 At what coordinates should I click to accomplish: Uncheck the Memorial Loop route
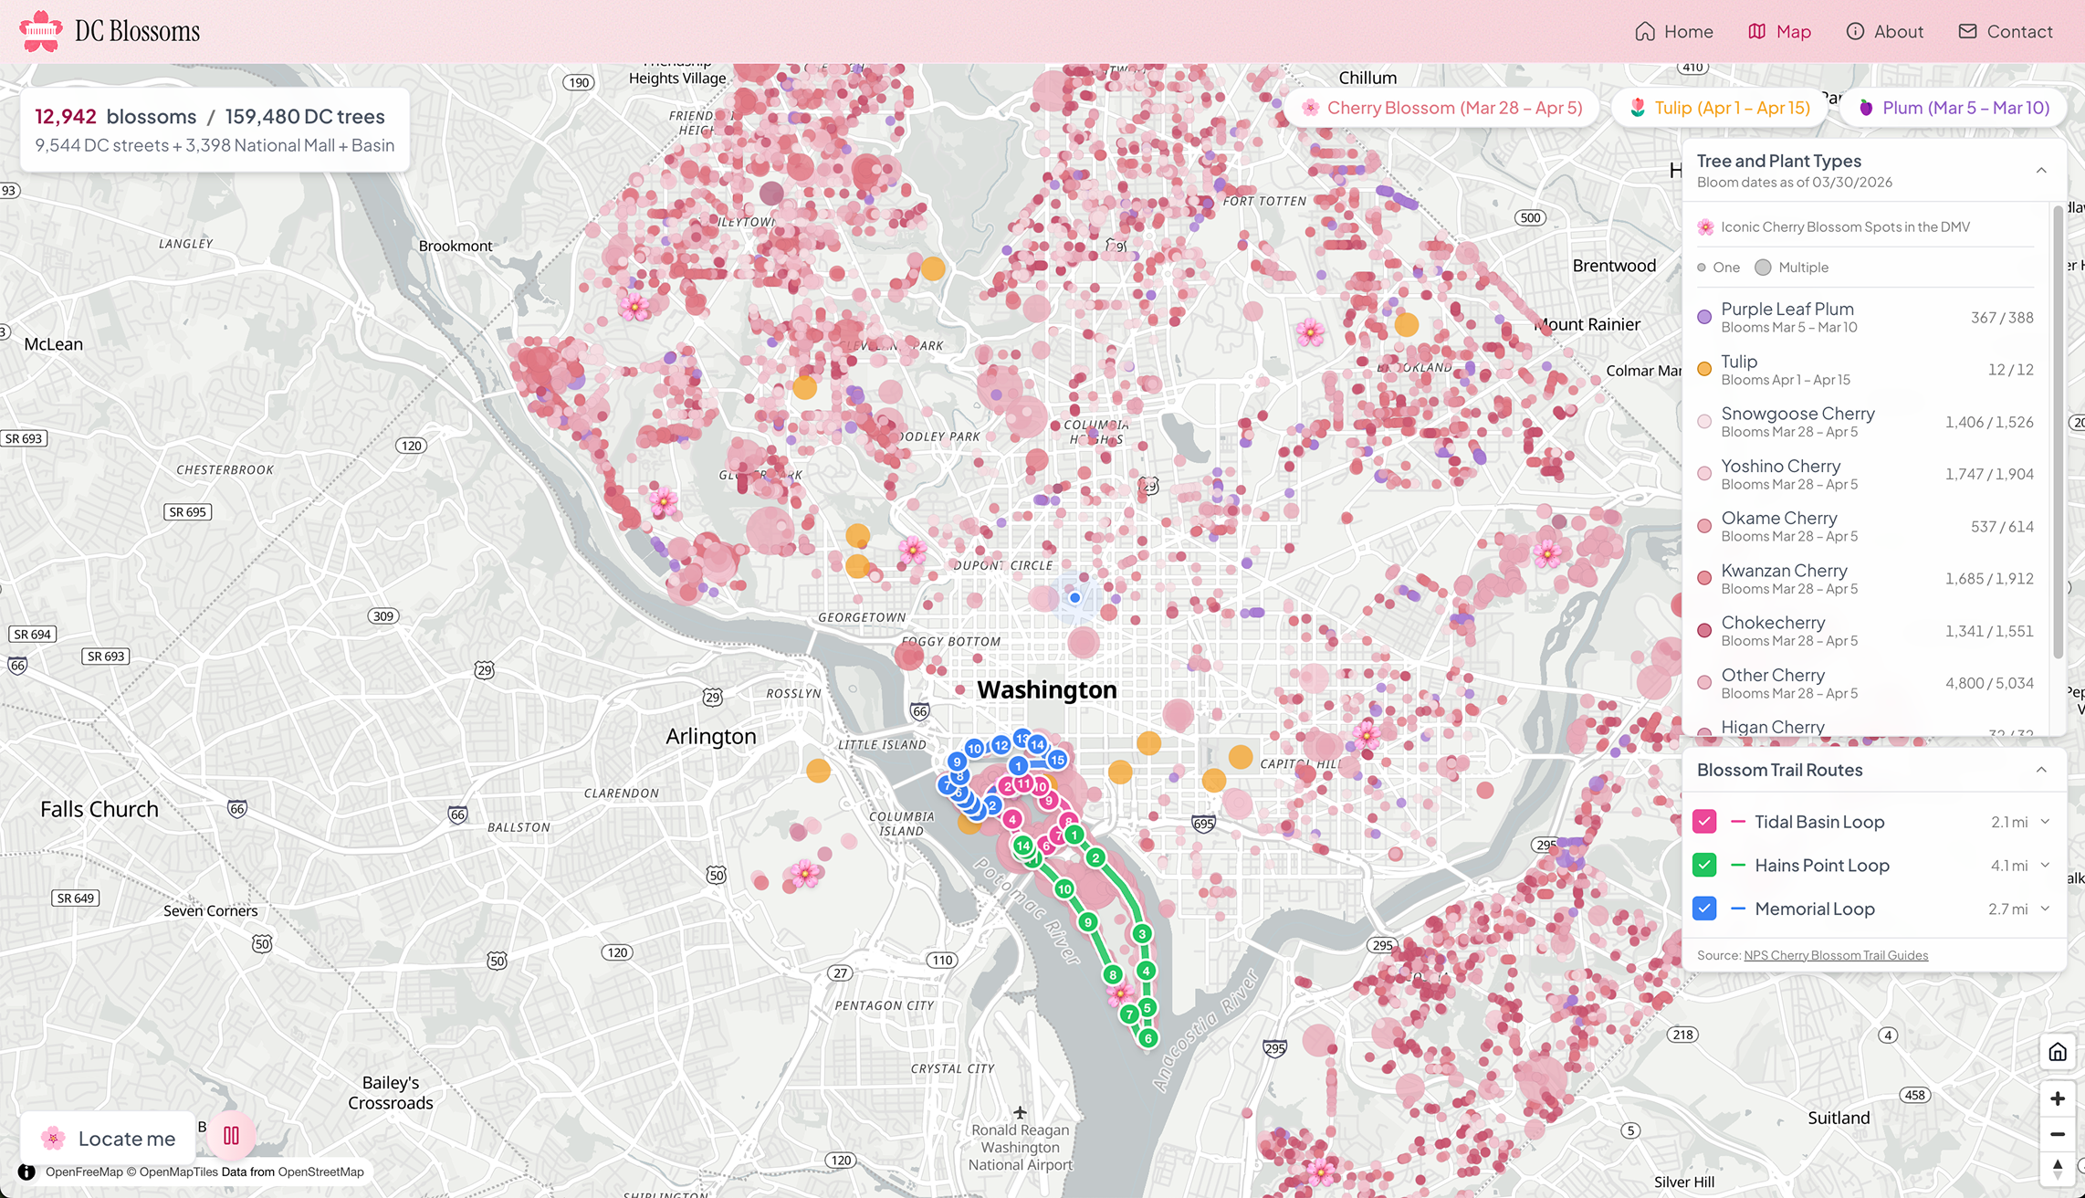(1704, 909)
